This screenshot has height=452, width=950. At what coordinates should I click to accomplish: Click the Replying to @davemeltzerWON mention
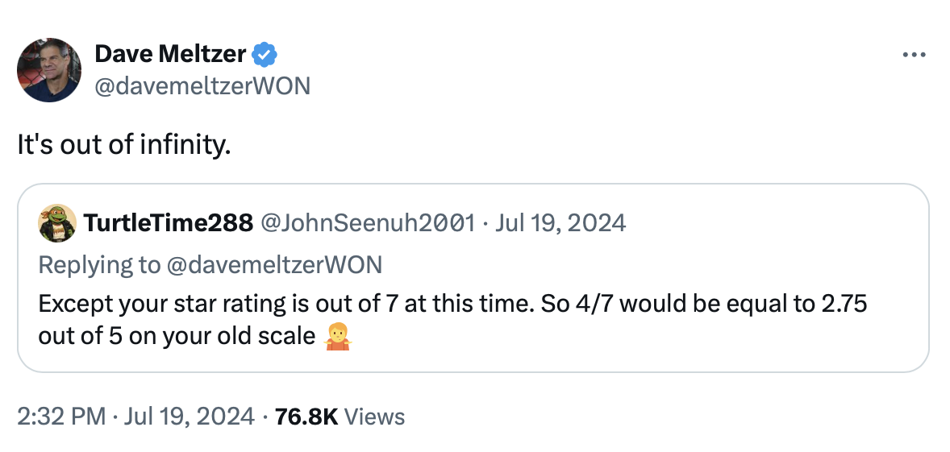click(x=274, y=264)
